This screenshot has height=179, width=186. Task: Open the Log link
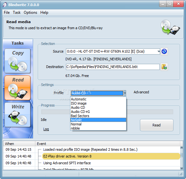(x=46, y=129)
